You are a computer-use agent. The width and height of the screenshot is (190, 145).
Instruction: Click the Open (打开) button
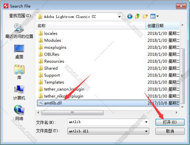pos(170,122)
